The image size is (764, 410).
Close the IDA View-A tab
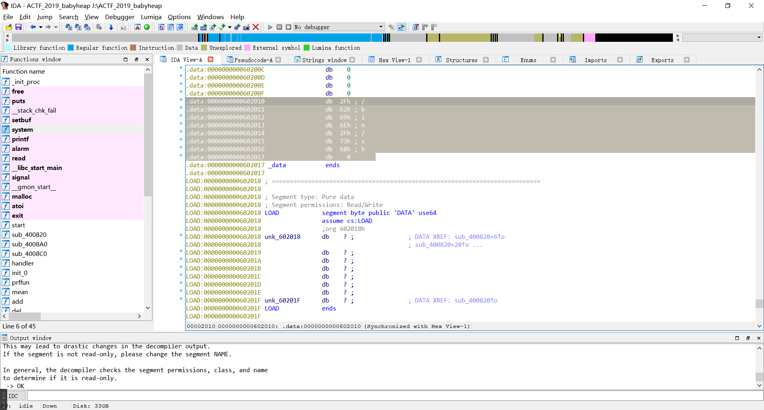point(211,59)
